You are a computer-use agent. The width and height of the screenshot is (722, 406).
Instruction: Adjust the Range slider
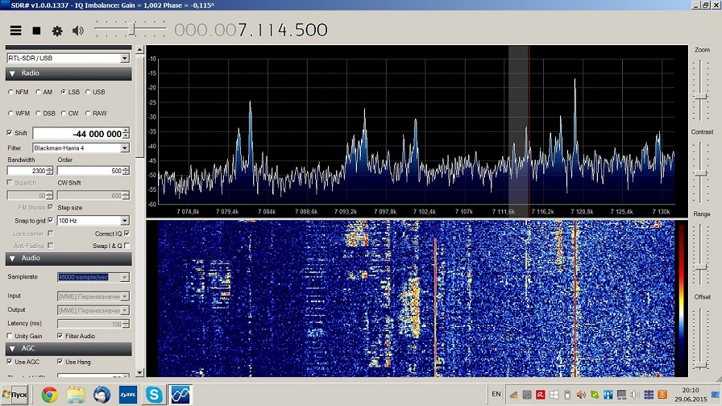click(x=701, y=267)
